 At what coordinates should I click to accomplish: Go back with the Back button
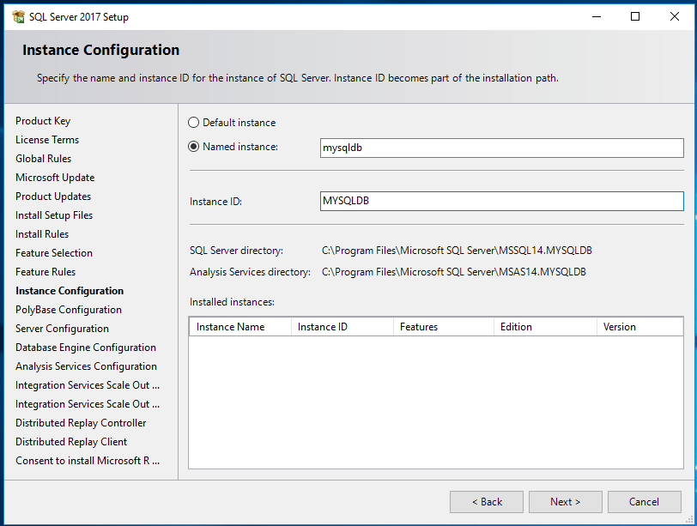486,502
